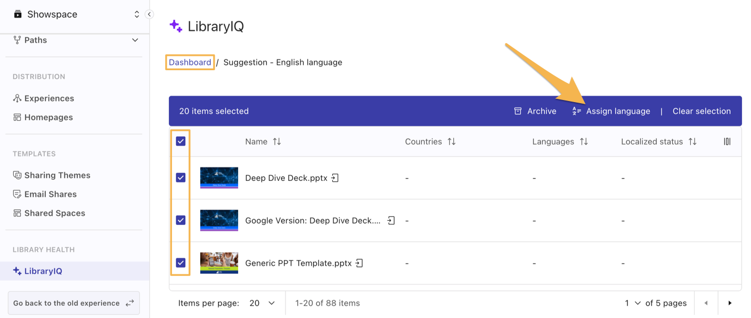Image resolution: width=751 pixels, height=318 pixels.
Task: Open the Items per page dropdown
Action: [x=261, y=303]
